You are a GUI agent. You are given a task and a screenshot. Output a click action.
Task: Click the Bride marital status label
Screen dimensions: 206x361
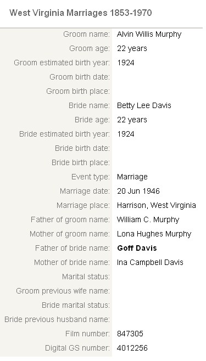[x=76, y=305]
